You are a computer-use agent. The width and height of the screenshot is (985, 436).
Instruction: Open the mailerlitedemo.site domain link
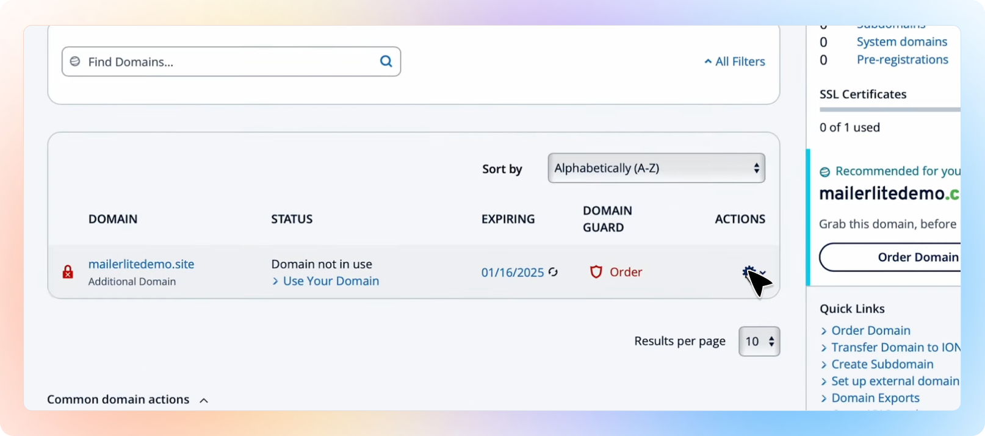tap(141, 264)
